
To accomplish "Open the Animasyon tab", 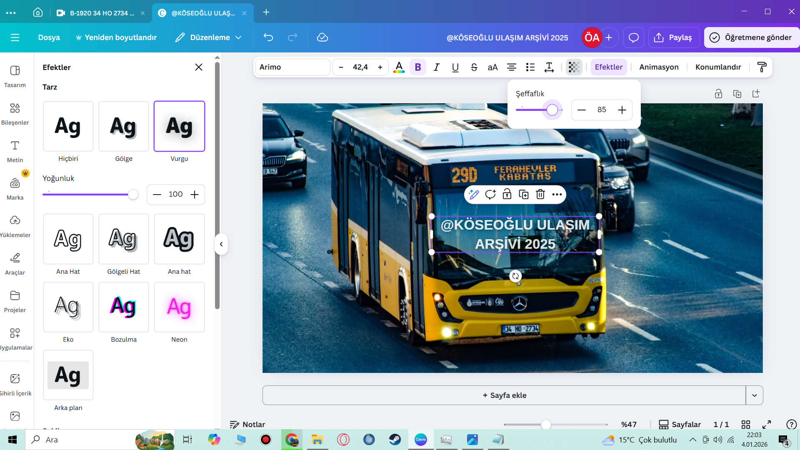I will tap(659, 67).
